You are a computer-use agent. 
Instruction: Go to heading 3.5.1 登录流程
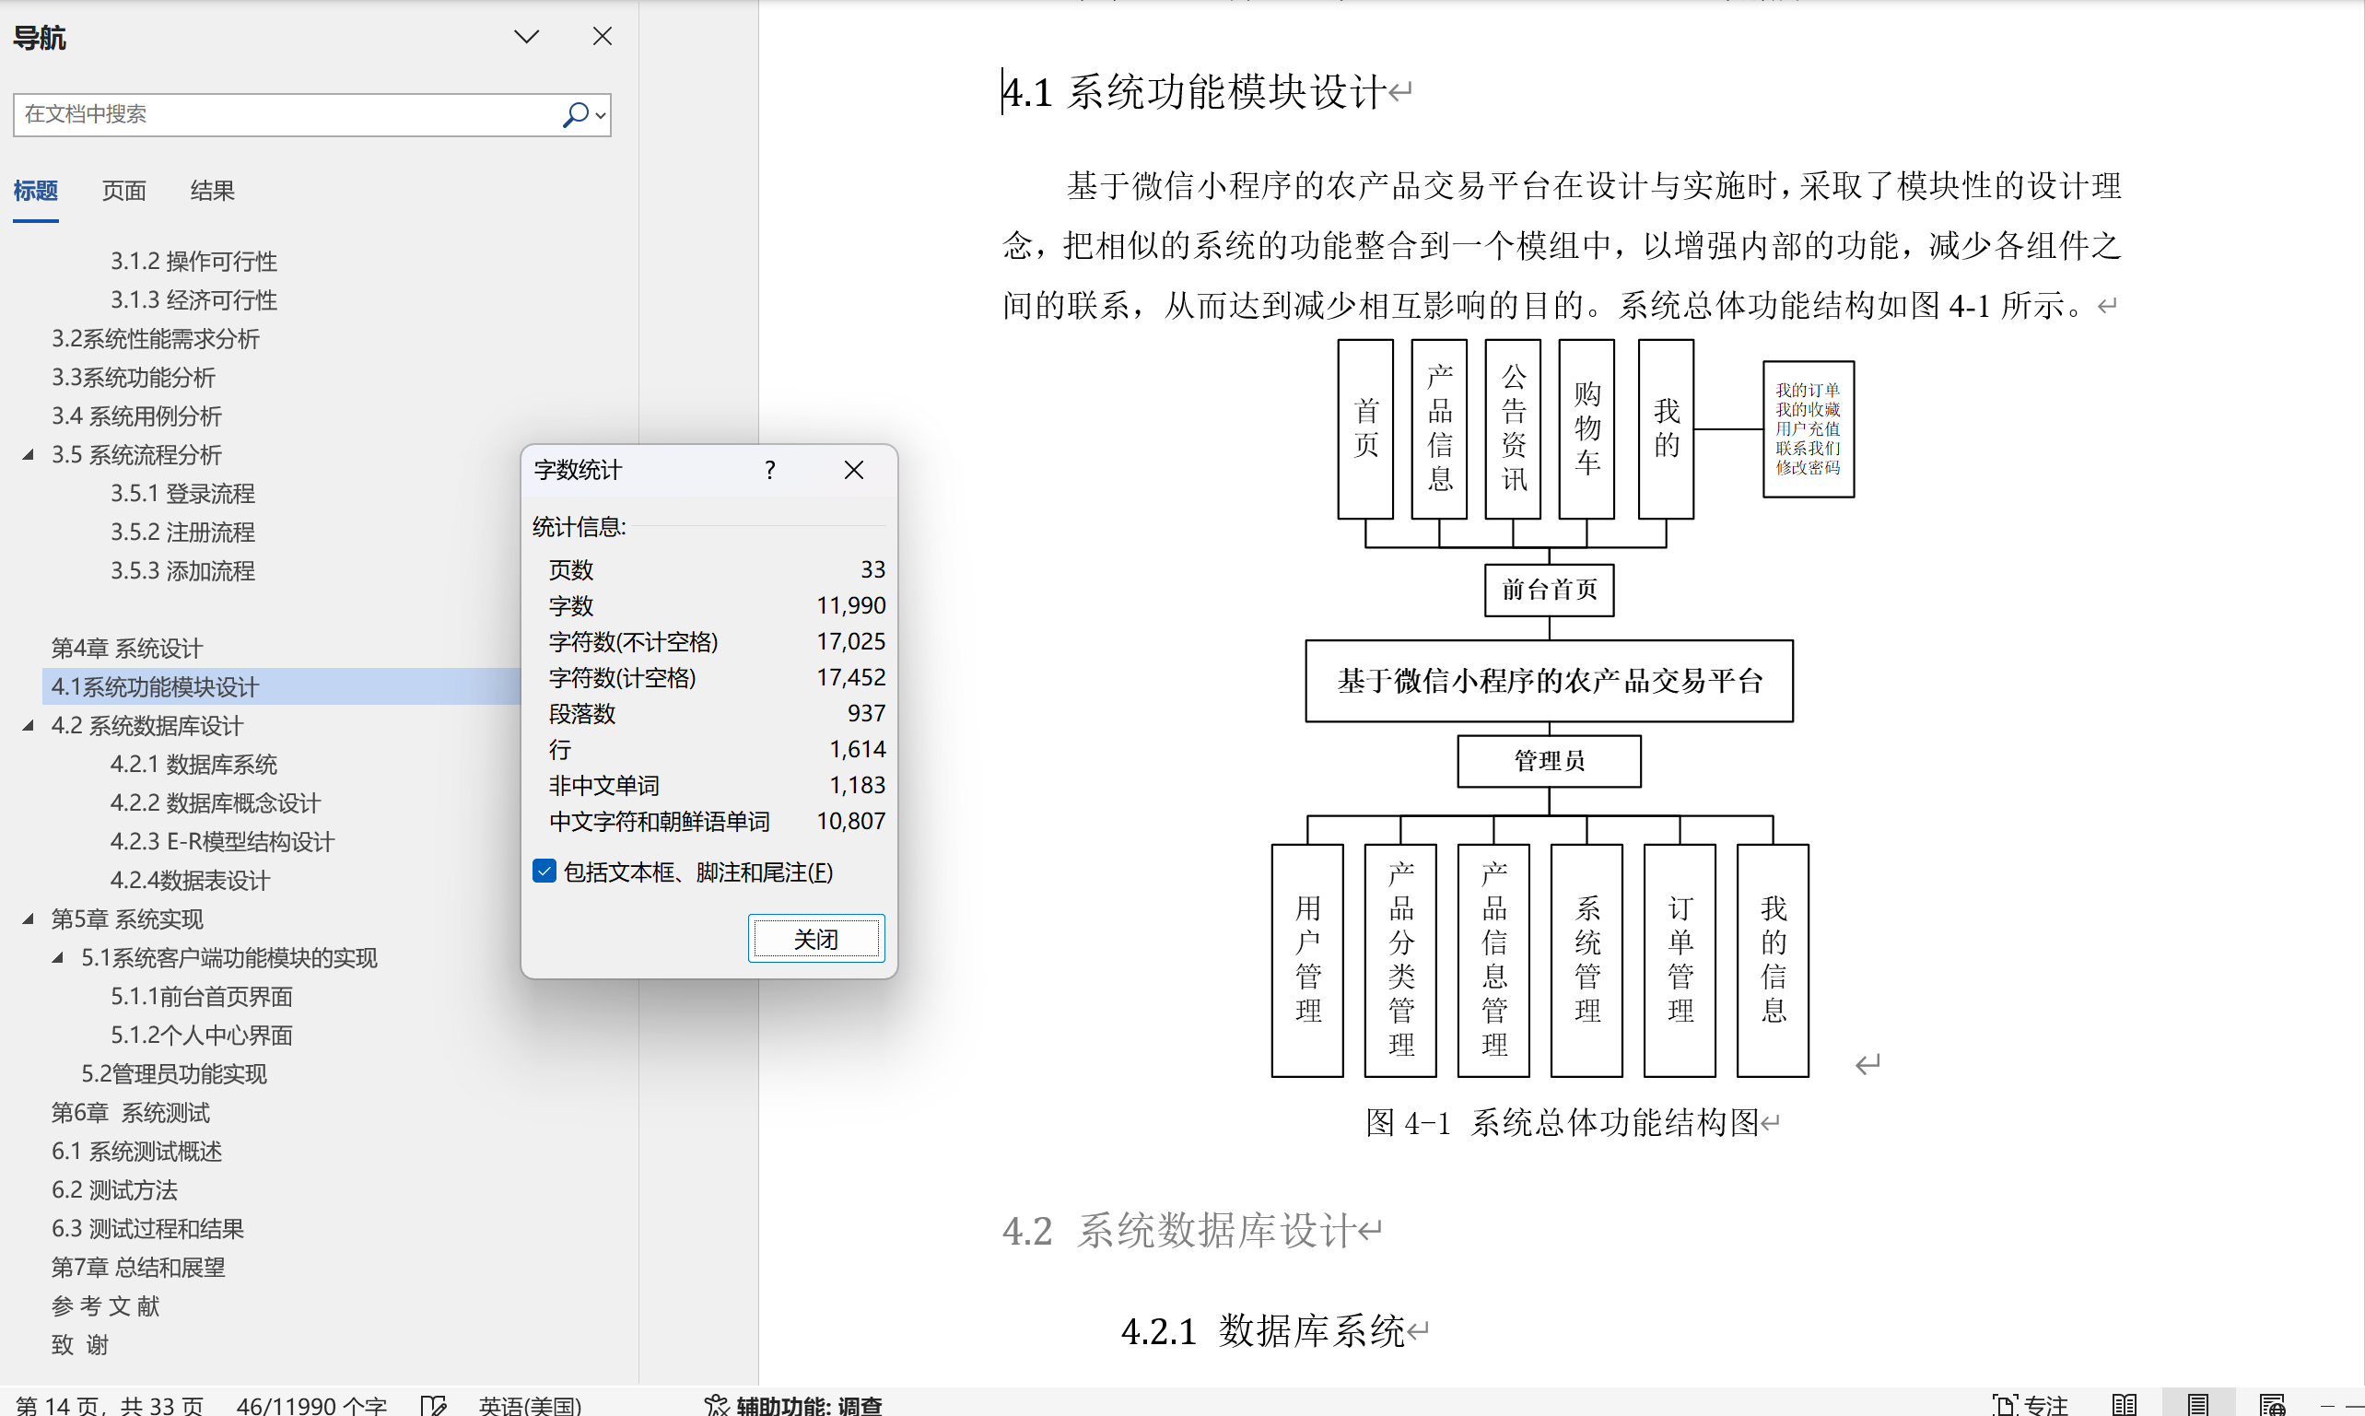pyautogui.click(x=182, y=493)
